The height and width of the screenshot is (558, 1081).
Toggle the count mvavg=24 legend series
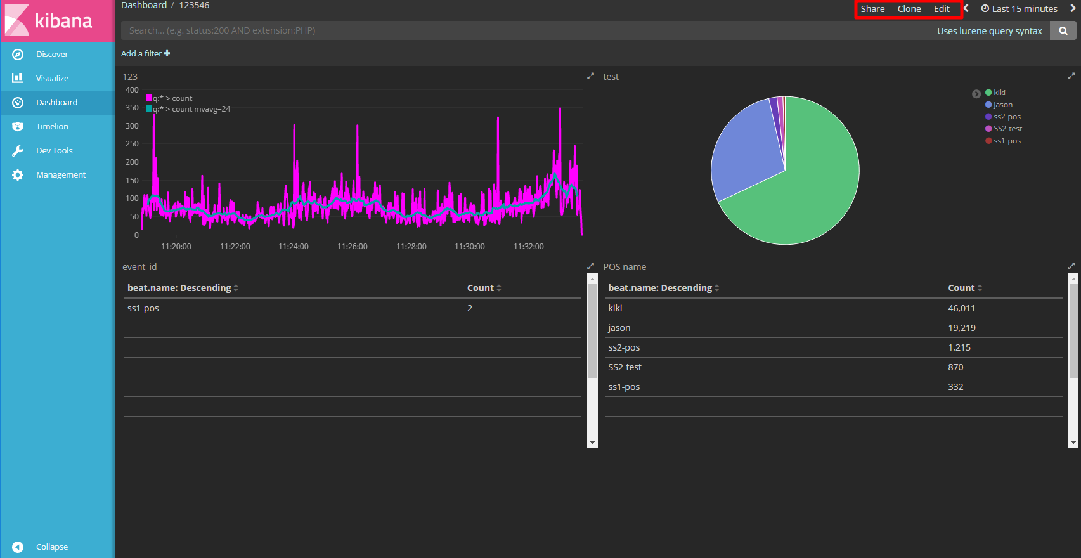point(188,109)
